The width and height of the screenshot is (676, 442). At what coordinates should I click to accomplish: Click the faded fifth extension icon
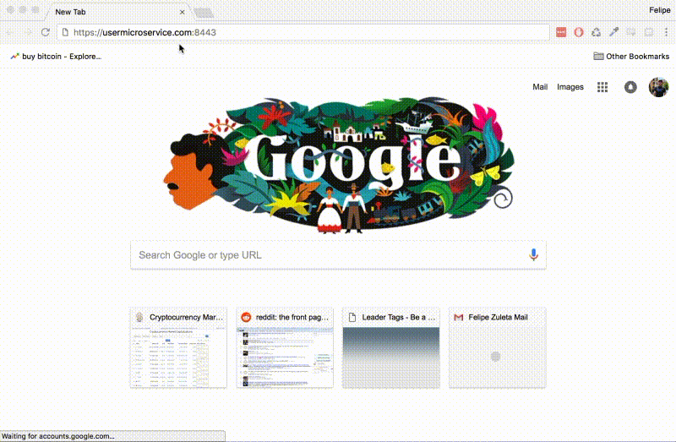tap(631, 32)
